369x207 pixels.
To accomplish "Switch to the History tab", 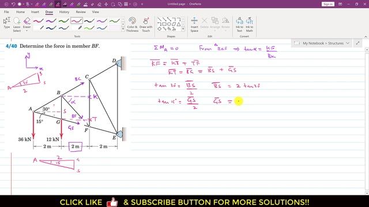I will tap(64, 11).
